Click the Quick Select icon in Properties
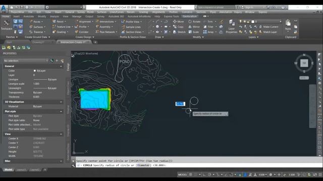Viewport: 323px width, 181px height. 62,61
